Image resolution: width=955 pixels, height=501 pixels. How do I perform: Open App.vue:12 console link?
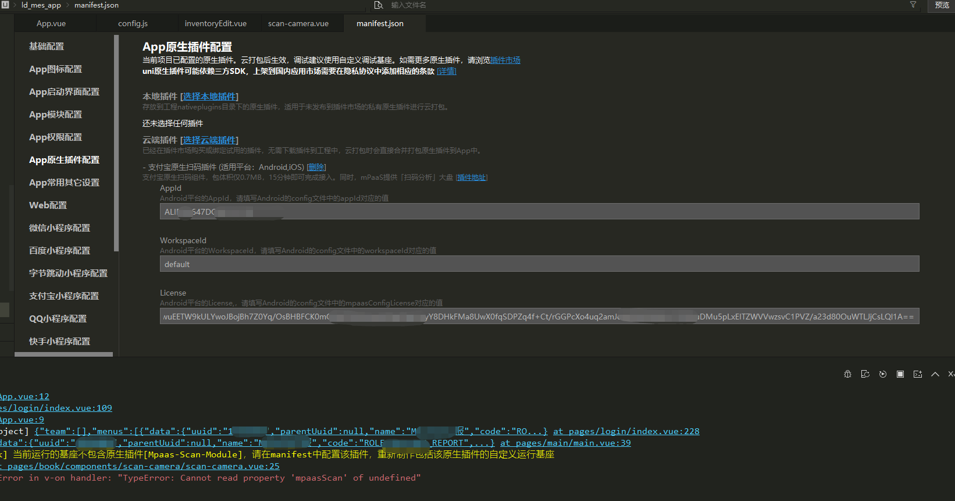point(24,396)
